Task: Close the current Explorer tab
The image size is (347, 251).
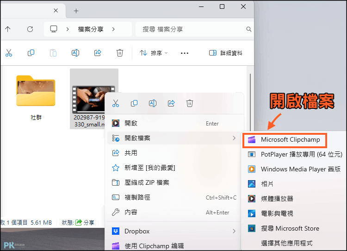Action: click(x=56, y=10)
